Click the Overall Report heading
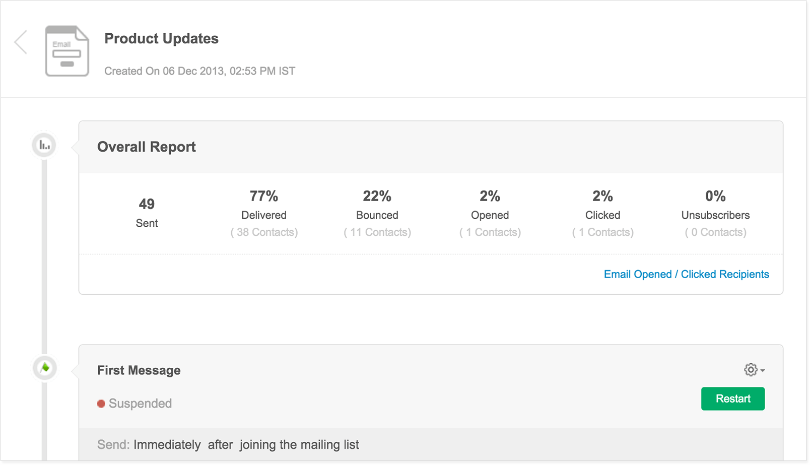 (x=147, y=147)
